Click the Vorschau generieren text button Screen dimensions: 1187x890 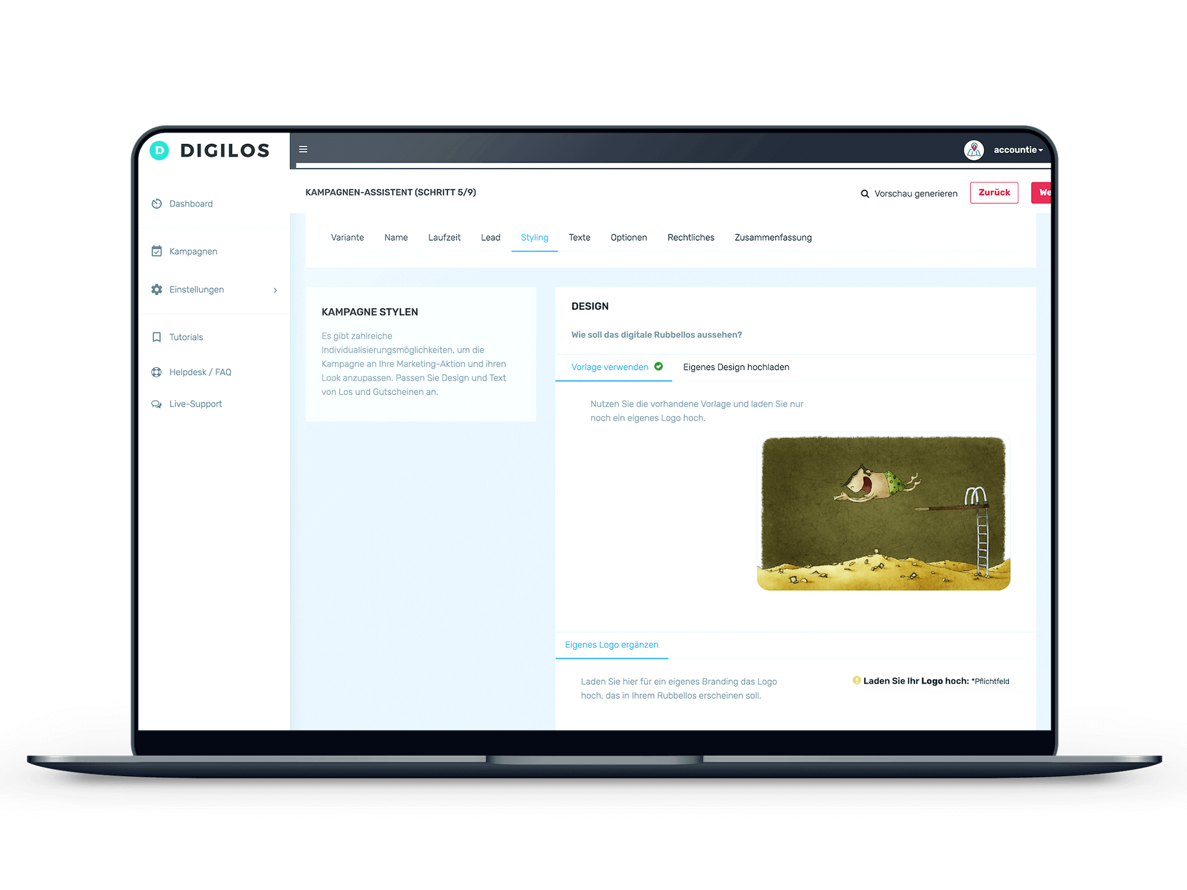coord(904,193)
